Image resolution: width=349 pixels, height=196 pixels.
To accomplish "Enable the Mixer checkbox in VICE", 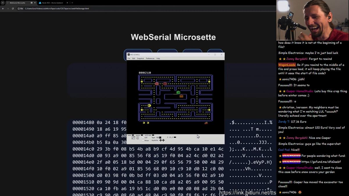I will [143, 140].
